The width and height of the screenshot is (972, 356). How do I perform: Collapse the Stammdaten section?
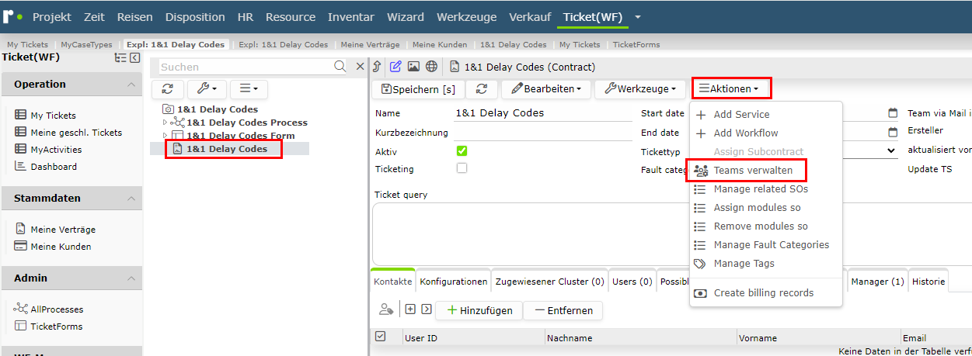coord(131,199)
